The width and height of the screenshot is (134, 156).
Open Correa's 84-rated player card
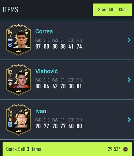[18, 40]
